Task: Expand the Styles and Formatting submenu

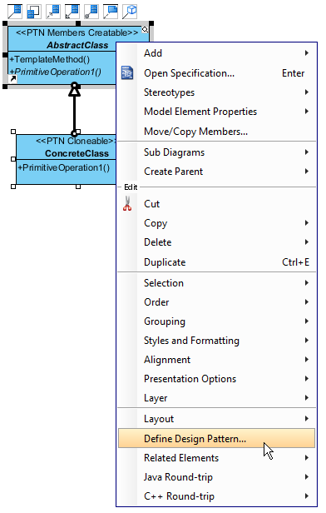Action: 216,341
